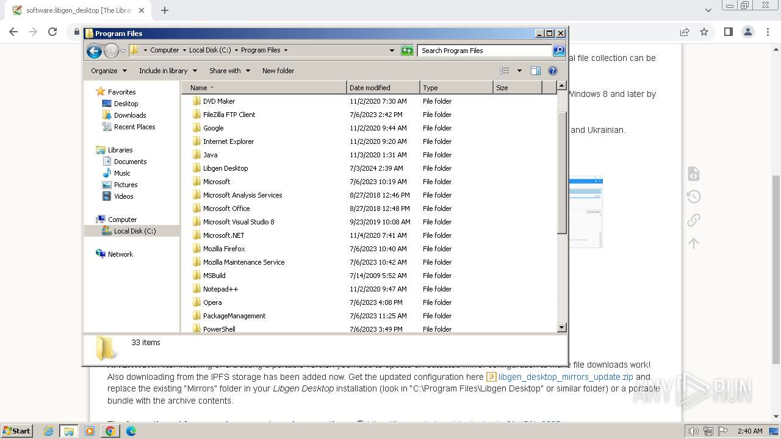Select the Opera folder row
The height and width of the screenshot is (439, 781).
pyautogui.click(x=369, y=302)
